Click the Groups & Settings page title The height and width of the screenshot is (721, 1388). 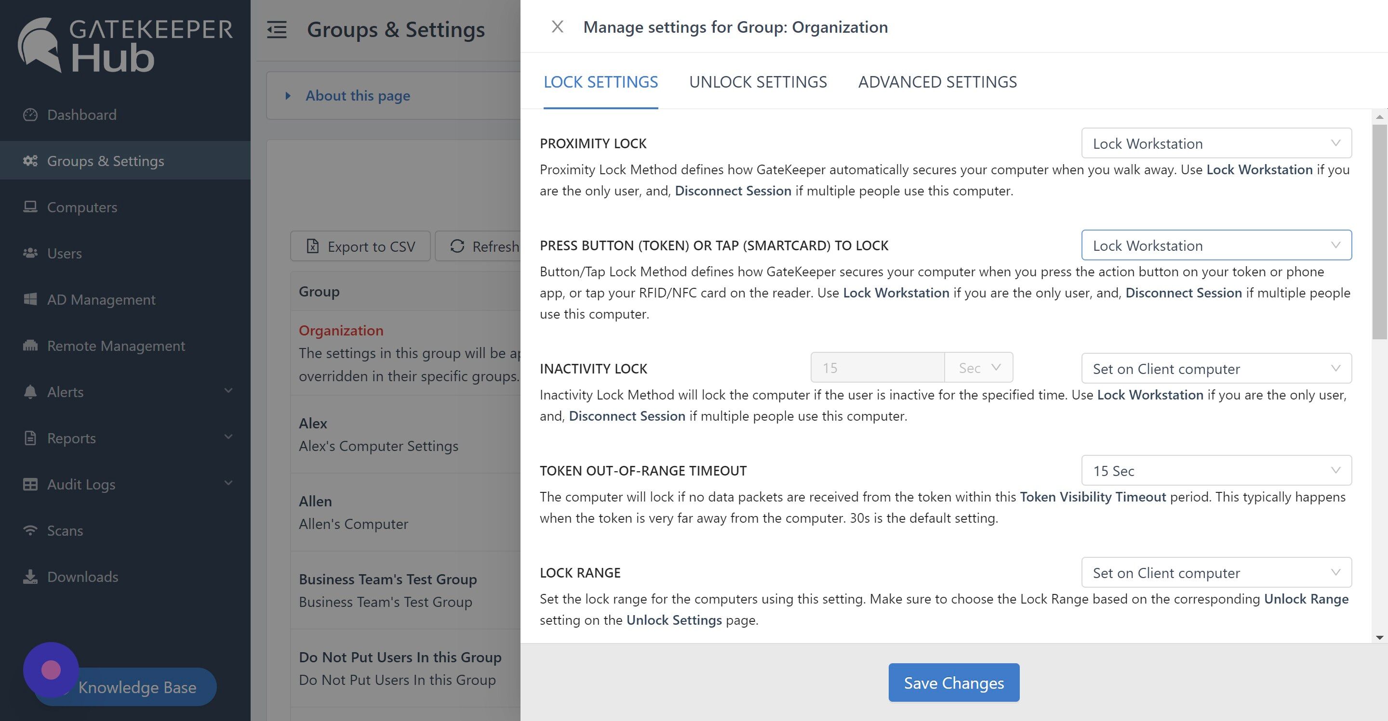396,29
